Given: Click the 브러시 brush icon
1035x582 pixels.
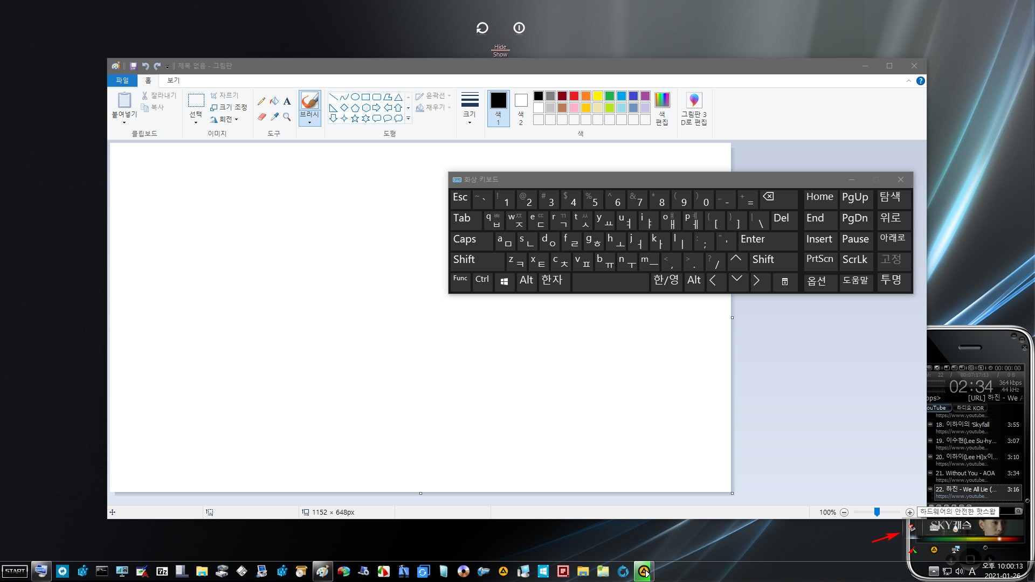Looking at the screenshot, I should pos(309,100).
